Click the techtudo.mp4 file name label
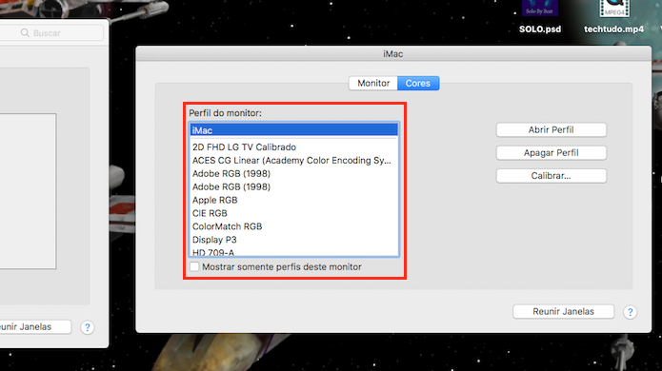 [613, 29]
